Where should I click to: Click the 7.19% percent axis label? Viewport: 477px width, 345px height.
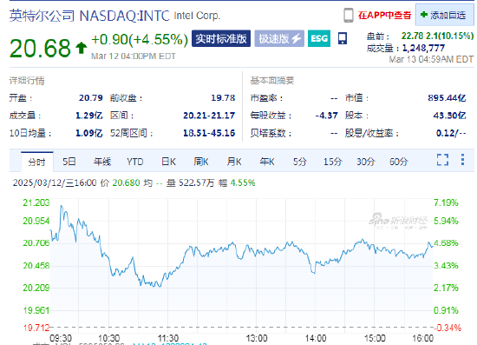tap(446, 202)
